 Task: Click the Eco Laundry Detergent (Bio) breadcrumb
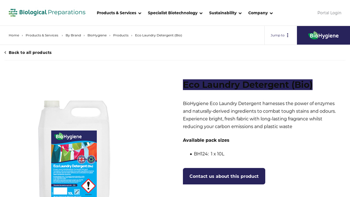pyautogui.click(x=158, y=35)
